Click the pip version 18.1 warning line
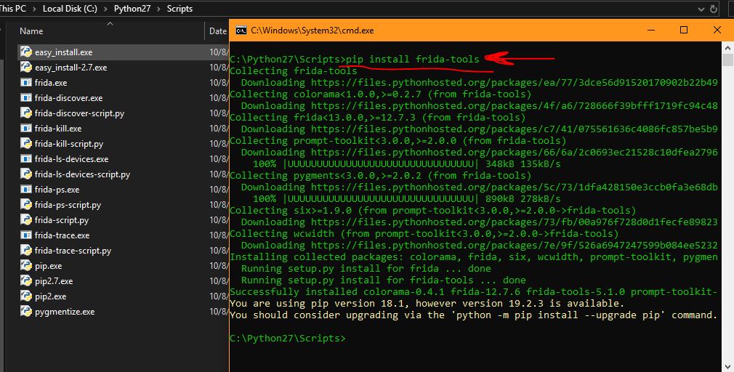 427,303
